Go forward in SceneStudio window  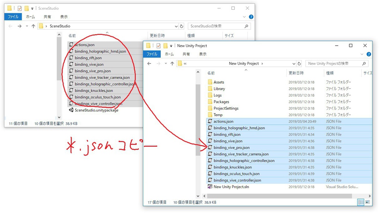[x=19, y=26]
